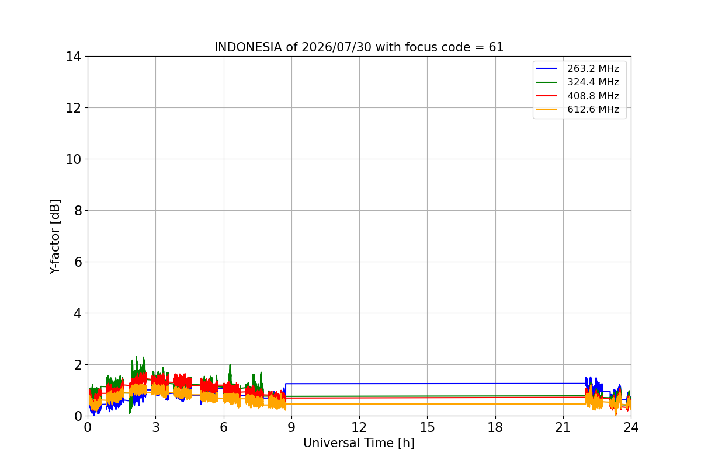Select the 263.2 MHz legend label
Screen dimensions: 701x467
(x=593, y=69)
